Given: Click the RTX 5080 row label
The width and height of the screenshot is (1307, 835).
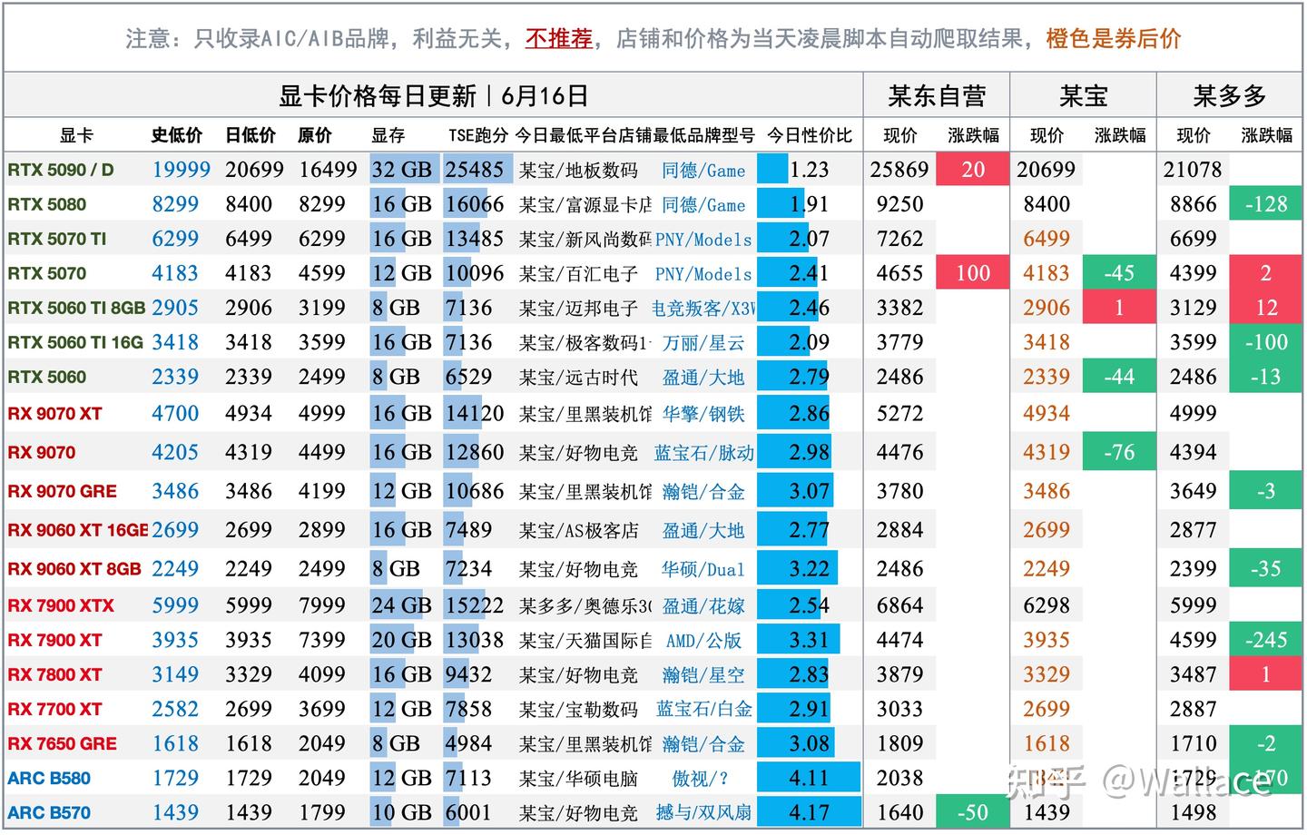Looking at the screenshot, I should [x=47, y=204].
